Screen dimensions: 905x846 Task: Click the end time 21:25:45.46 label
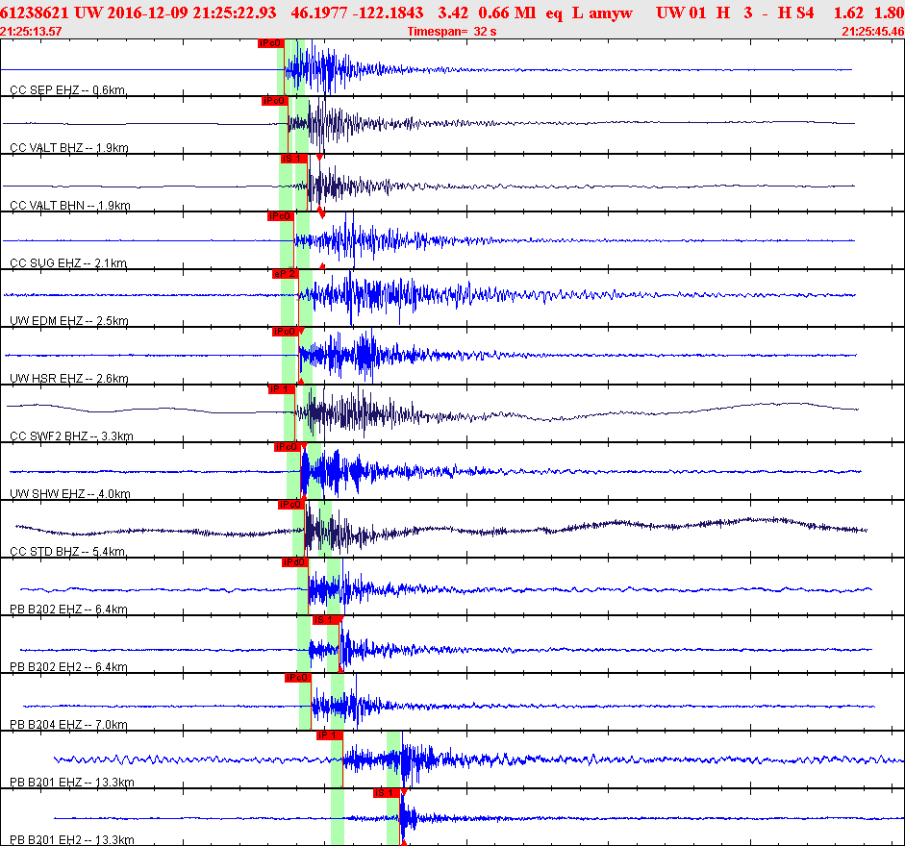tap(873, 32)
